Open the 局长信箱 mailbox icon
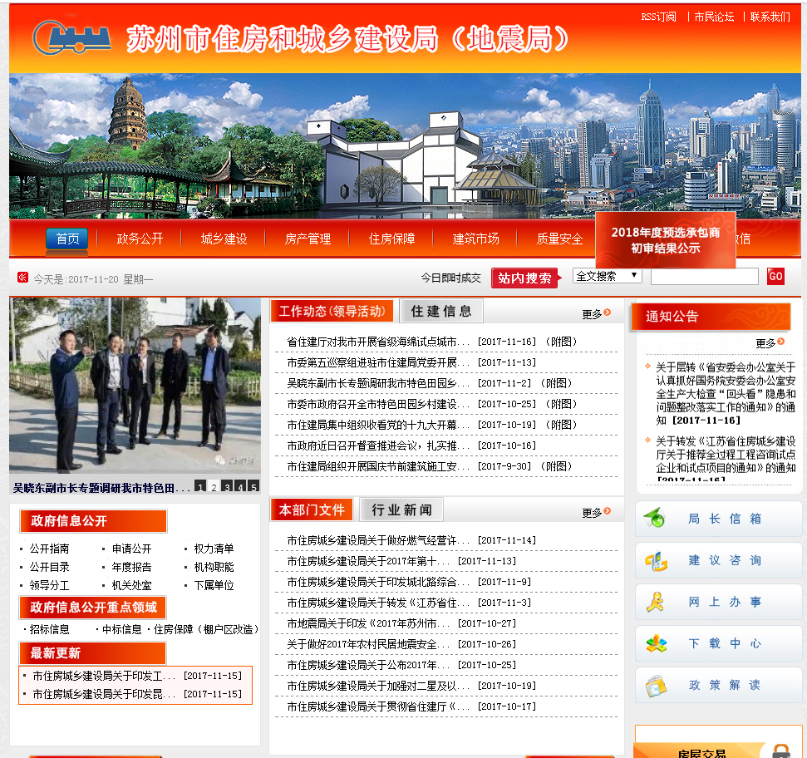 tap(659, 517)
